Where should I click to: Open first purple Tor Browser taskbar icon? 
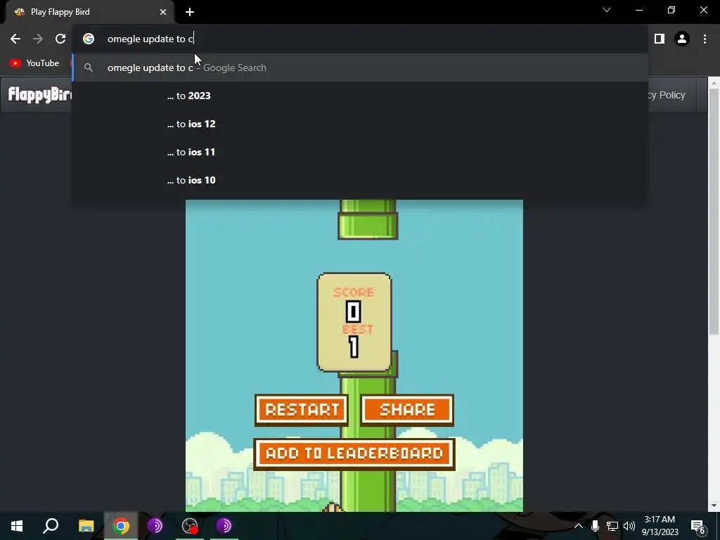[x=155, y=526]
